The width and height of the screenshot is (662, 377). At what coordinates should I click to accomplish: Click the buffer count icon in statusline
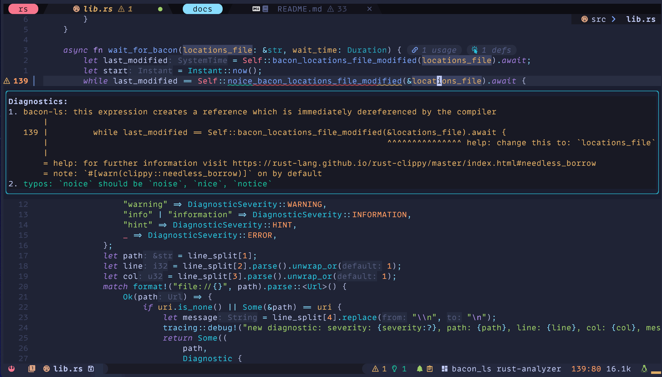(x=31, y=369)
